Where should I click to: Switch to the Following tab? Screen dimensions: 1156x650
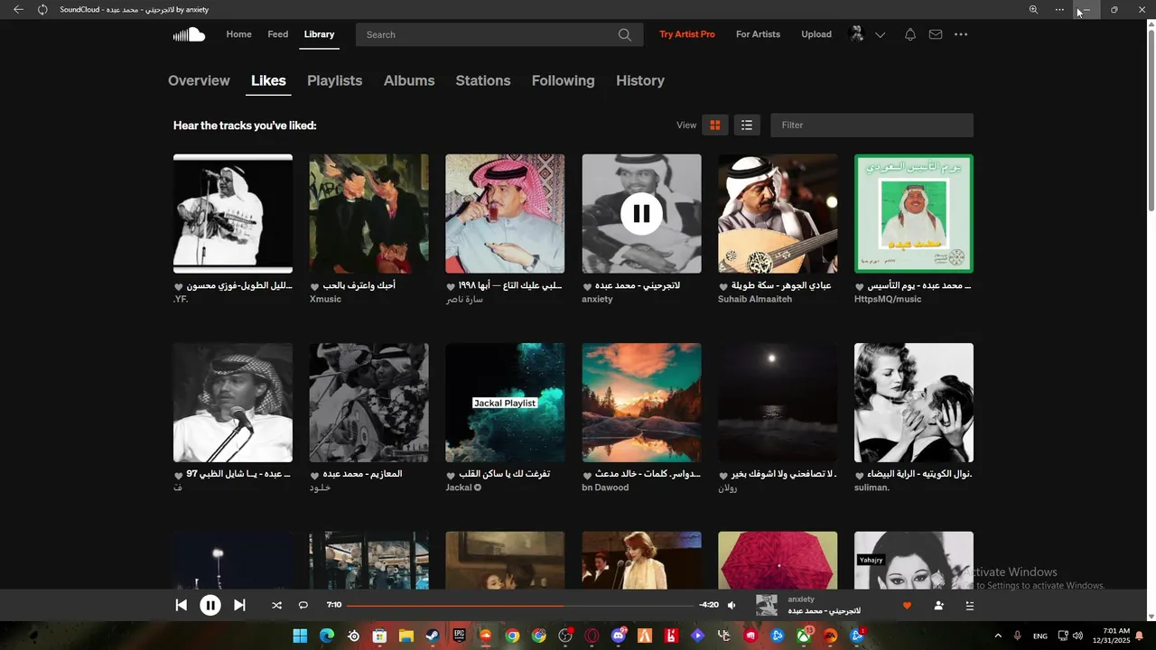(563, 80)
